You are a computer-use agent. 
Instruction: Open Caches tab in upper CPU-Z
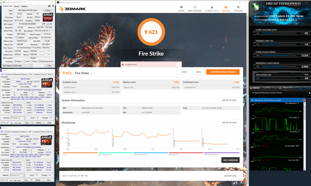[9, 74]
